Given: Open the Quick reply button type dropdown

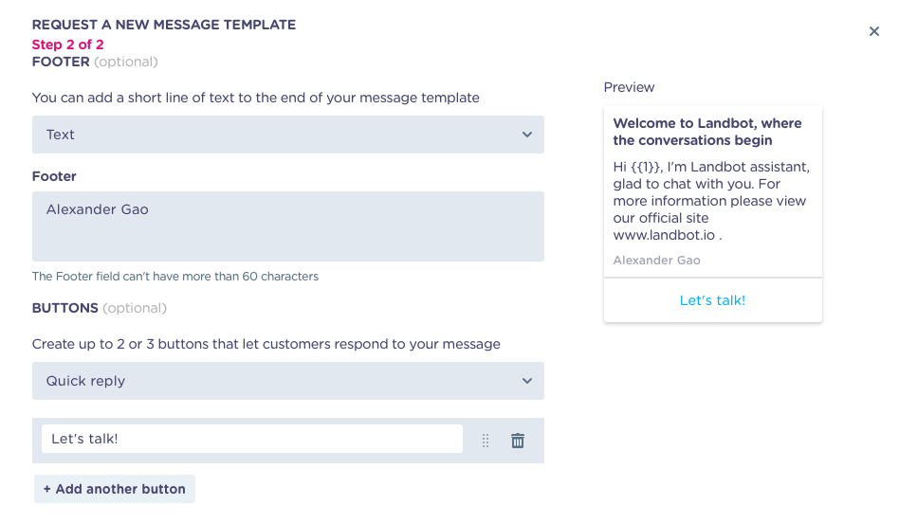Looking at the screenshot, I should click(x=288, y=381).
